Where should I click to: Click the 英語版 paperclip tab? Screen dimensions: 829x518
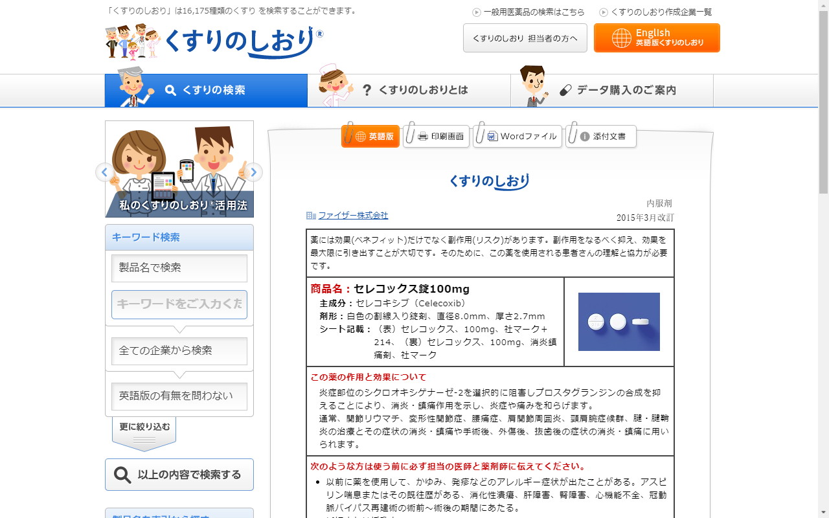[371, 136]
